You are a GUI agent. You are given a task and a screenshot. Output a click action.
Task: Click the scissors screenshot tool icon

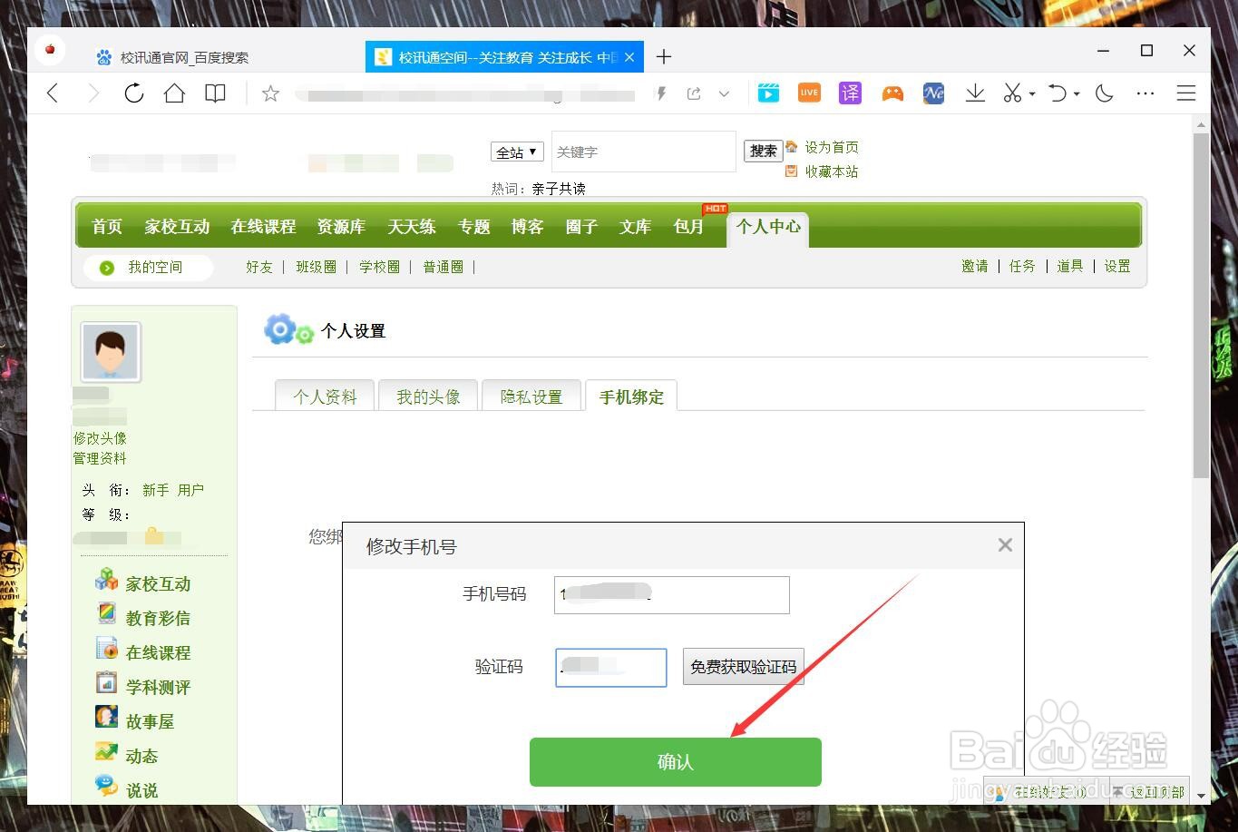1012,93
